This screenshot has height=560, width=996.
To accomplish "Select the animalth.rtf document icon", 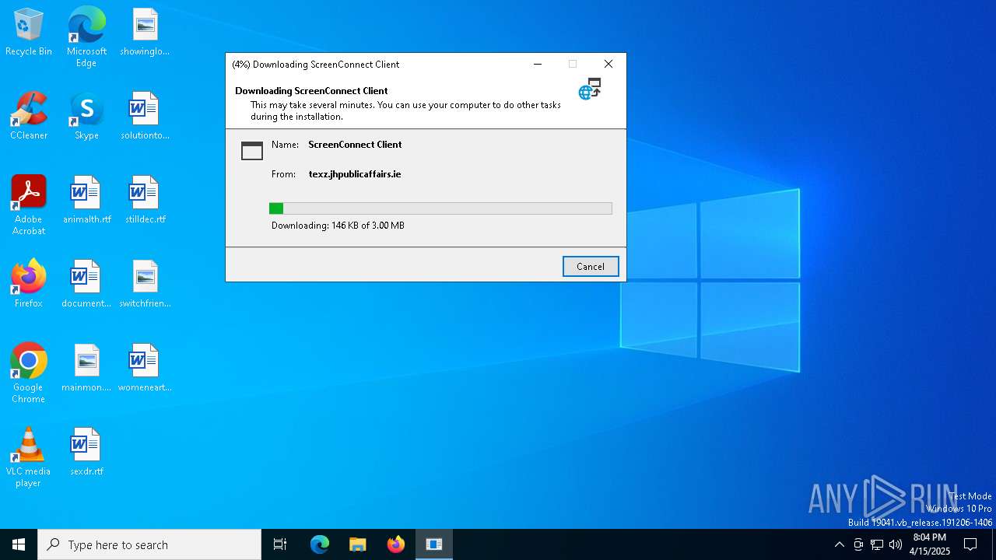I will [86, 201].
